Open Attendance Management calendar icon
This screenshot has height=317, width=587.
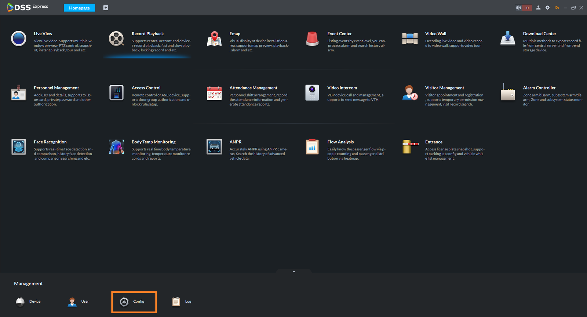[x=214, y=93]
